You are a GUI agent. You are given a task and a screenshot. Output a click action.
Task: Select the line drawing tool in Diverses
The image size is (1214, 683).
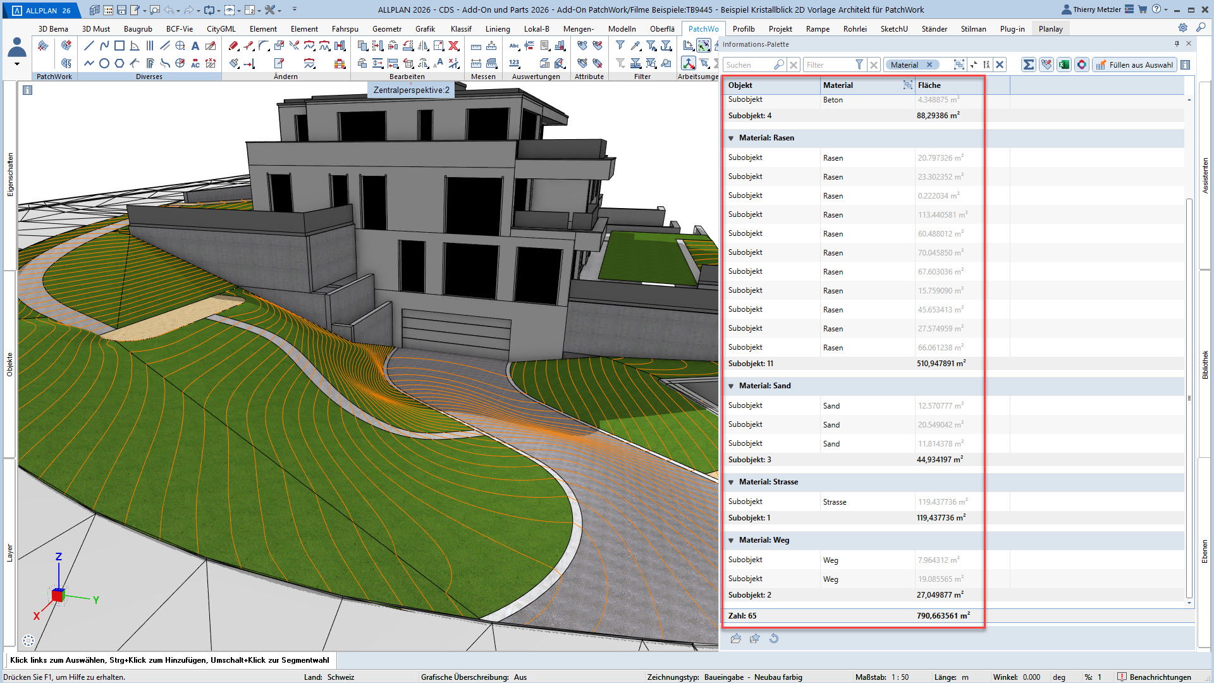[89, 46]
